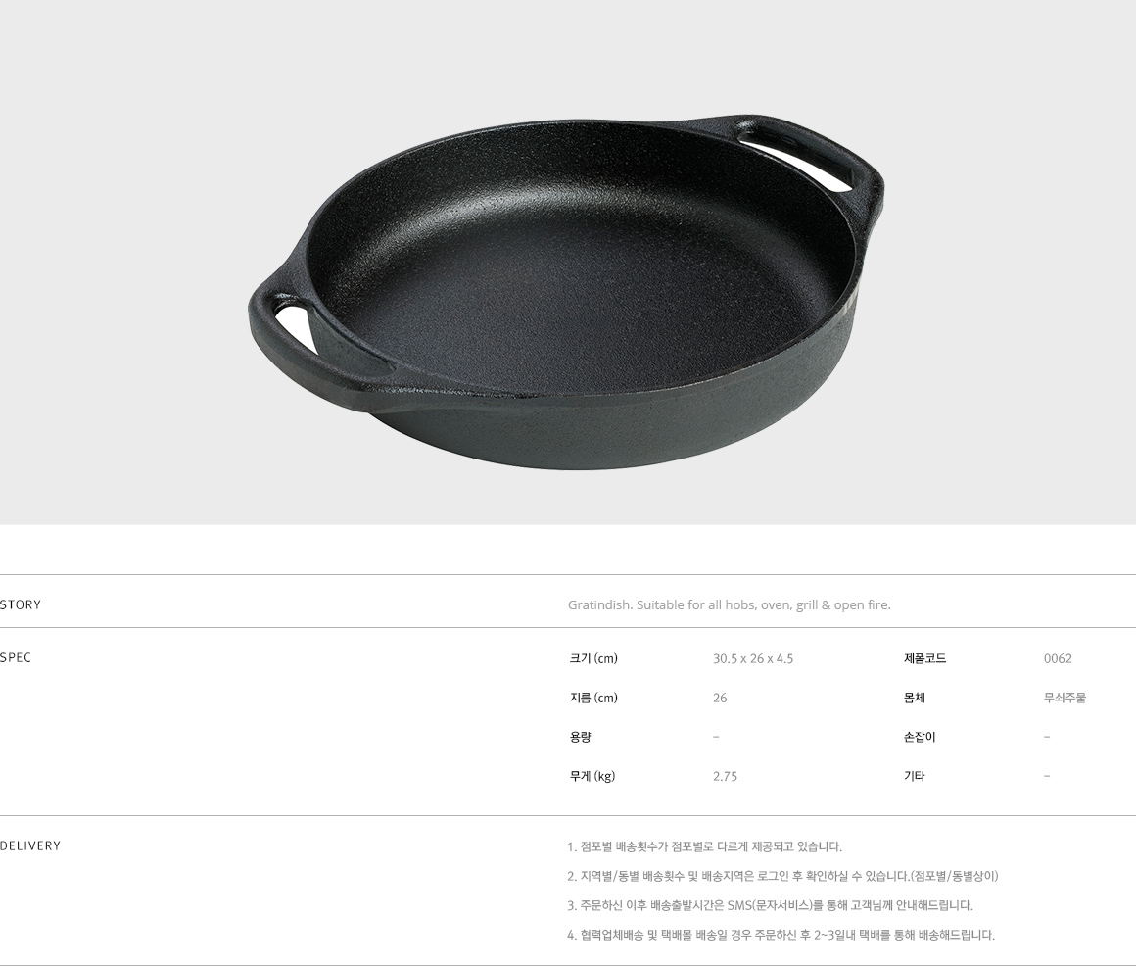Click the 무게 (kg) spec label
Viewport: 1136px width, 966px height.
tap(592, 776)
